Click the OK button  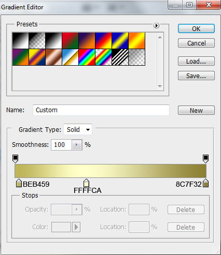click(196, 28)
